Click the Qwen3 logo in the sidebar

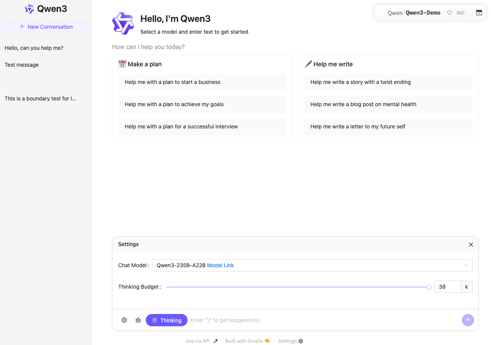pos(46,9)
